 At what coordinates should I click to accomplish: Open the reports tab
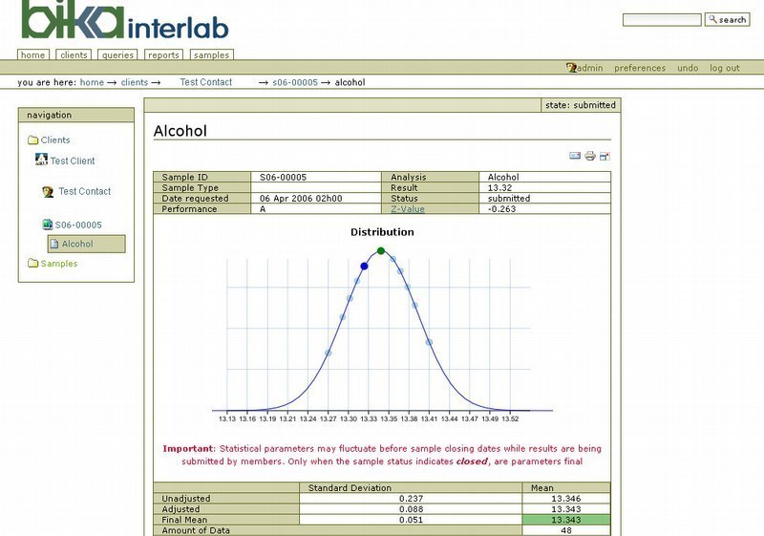point(163,55)
